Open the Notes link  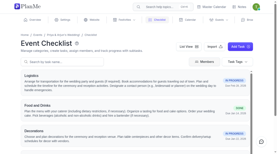click(x=239, y=7)
